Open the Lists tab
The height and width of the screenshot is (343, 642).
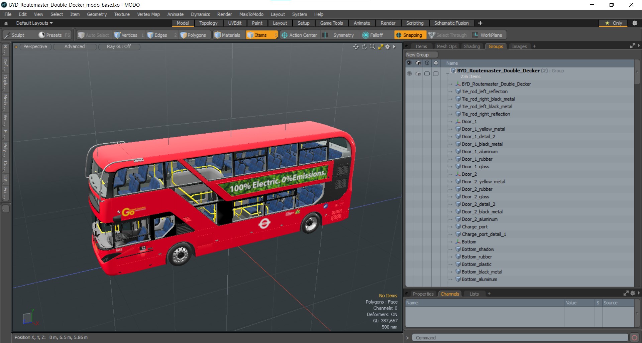[x=474, y=294]
